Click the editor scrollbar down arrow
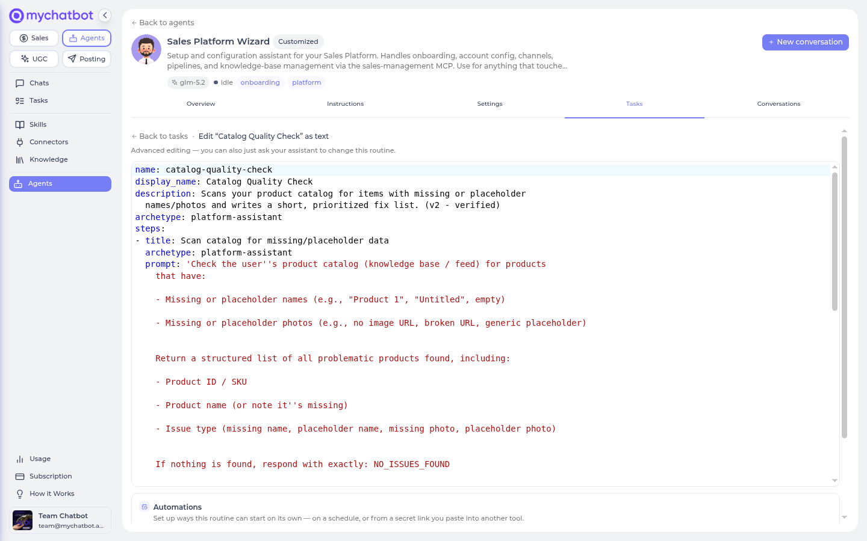This screenshot has width=867, height=541. [x=834, y=480]
